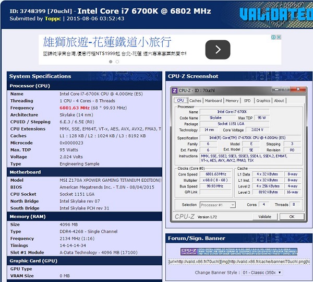The height and width of the screenshot is (282, 313).
Task: Click the CPU-Z forum banner image
Action: pyautogui.click(x=239, y=252)
